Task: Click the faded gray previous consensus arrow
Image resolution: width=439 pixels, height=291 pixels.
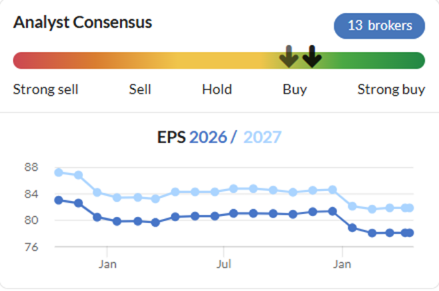Action: [x=289, y=58]
